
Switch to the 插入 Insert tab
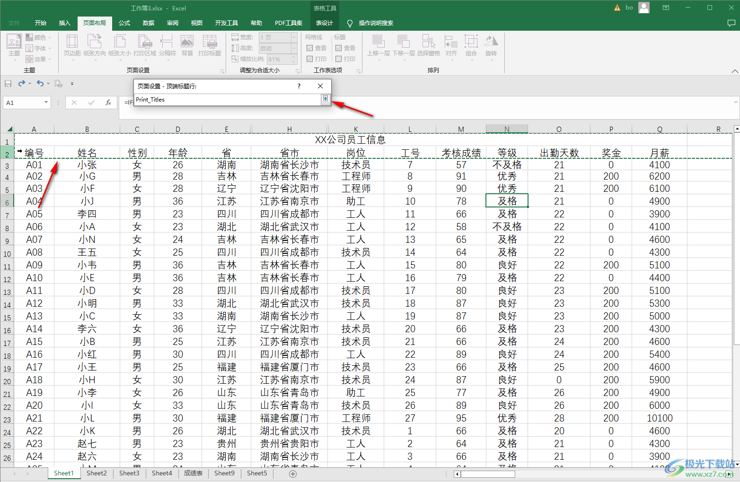tap(64, 23)
